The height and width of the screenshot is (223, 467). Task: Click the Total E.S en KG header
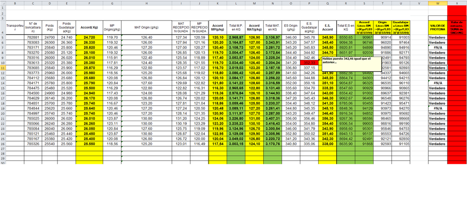tap(346, 28)
